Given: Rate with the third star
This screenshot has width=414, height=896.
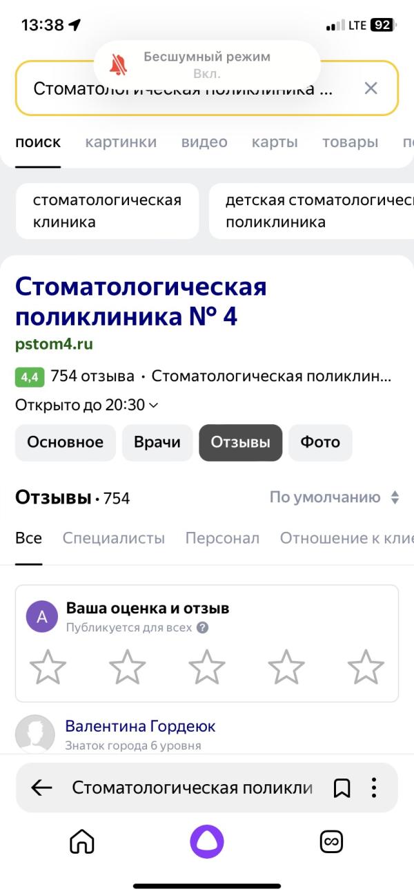Looking at the screenshot, I should click(207, 667).
